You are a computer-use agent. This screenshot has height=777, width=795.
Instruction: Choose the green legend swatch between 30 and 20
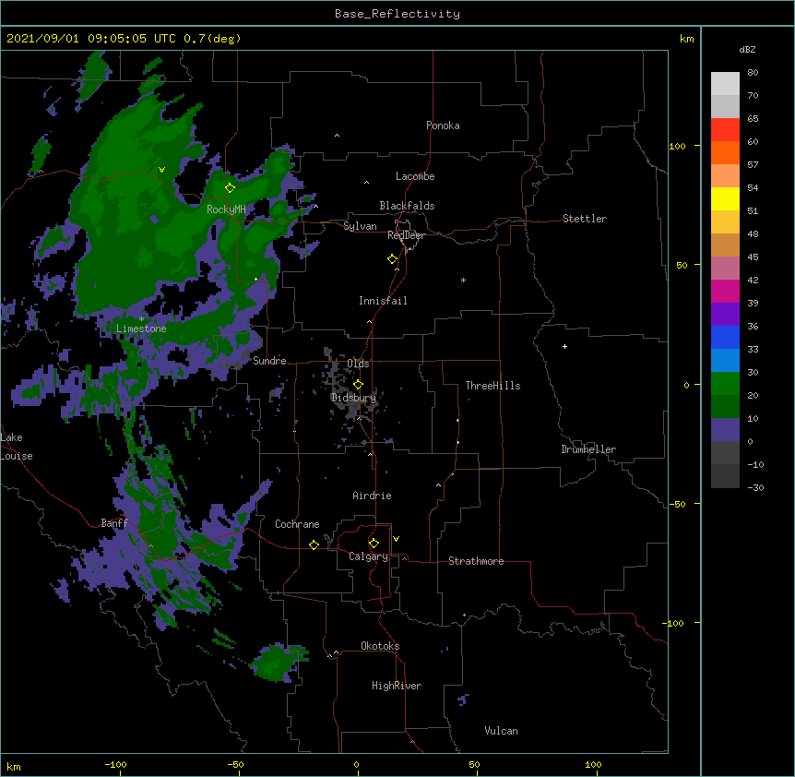click(725, 384)
